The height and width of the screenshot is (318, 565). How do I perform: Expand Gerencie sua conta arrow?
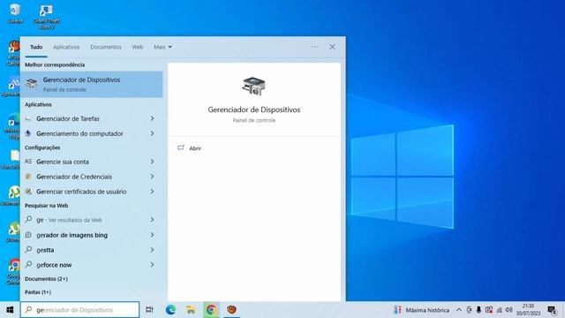(152, 162)
